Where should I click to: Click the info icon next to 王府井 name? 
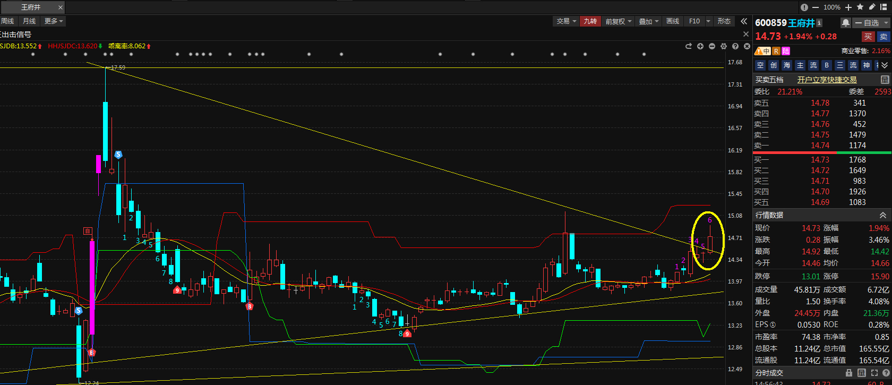point(819,23)
